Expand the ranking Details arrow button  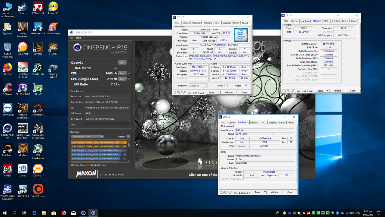(x=128, y=137)
